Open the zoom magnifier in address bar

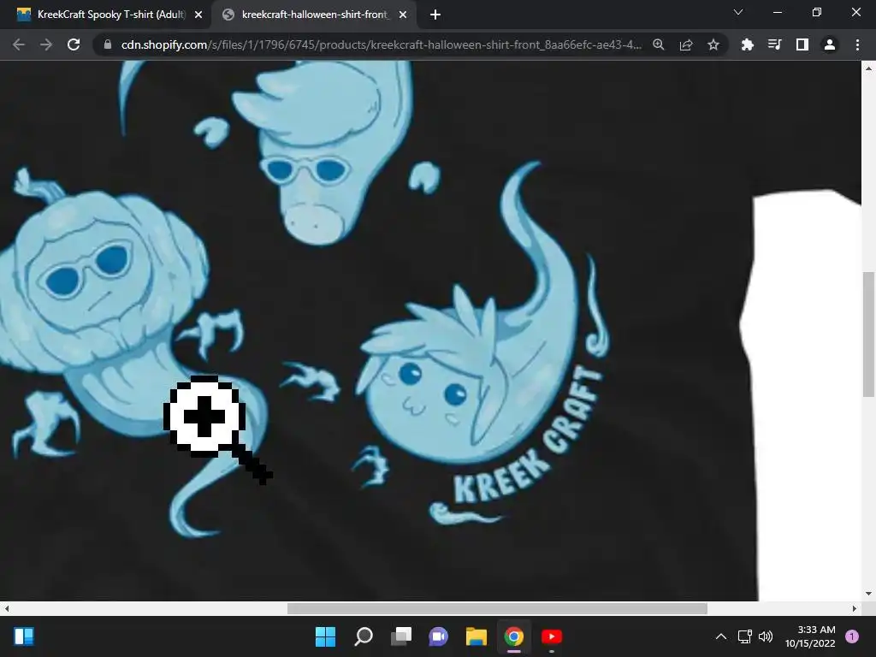coord(659,44)
